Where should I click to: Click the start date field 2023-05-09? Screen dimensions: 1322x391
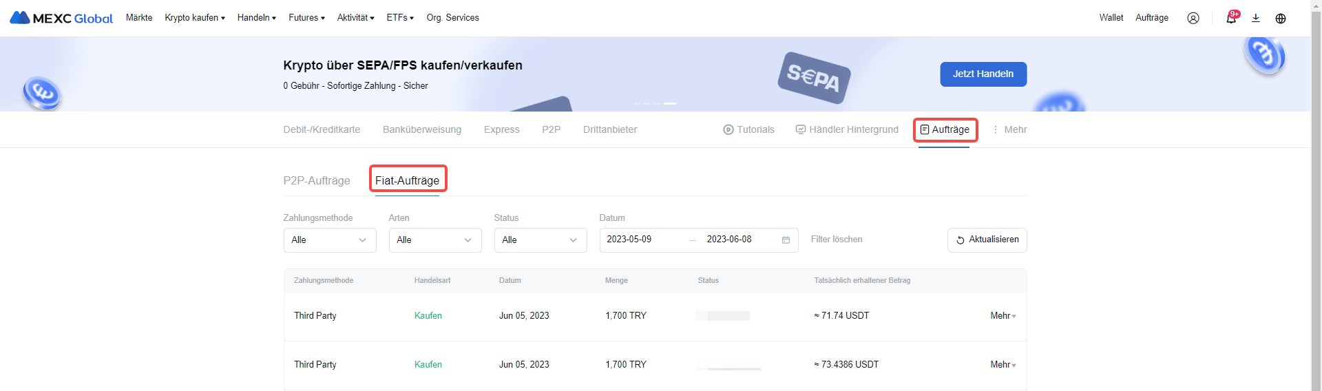[x=629, y=240]
